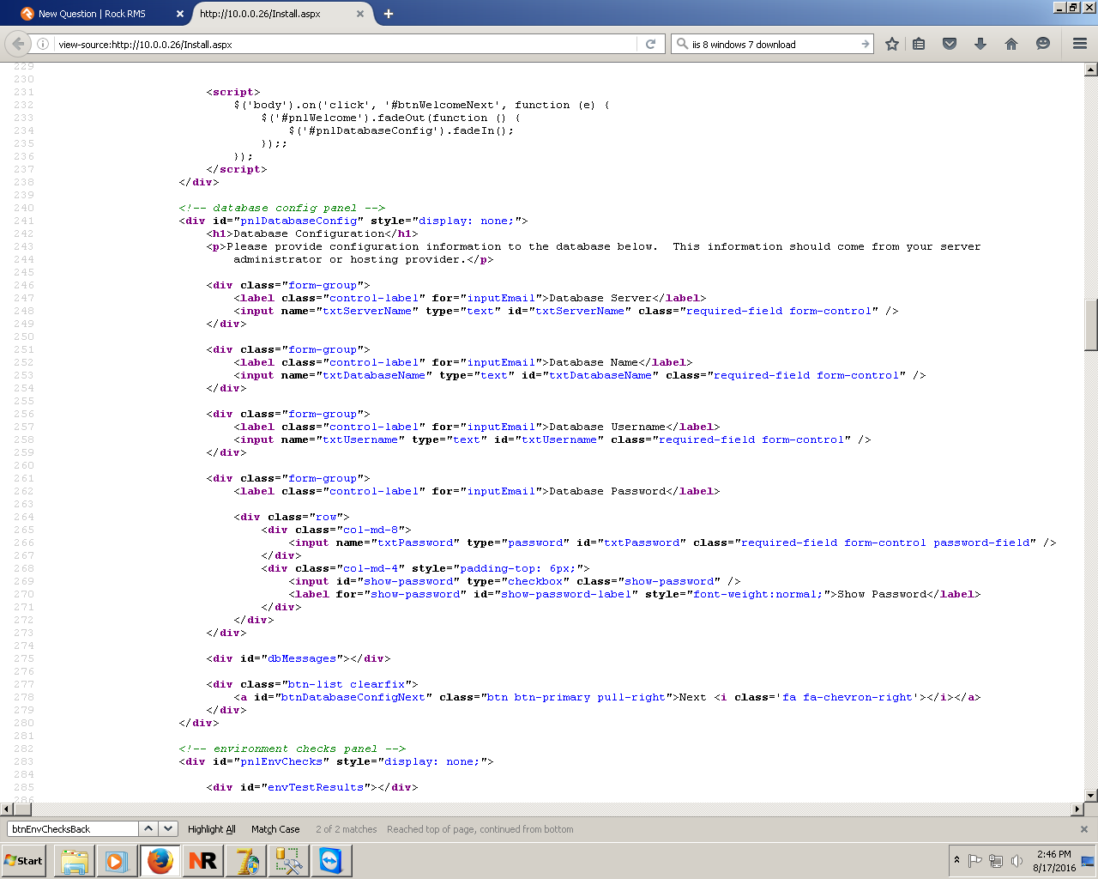1098x879 pixels.
Task: Open the reading list clipboard icon
Action: 919,43
